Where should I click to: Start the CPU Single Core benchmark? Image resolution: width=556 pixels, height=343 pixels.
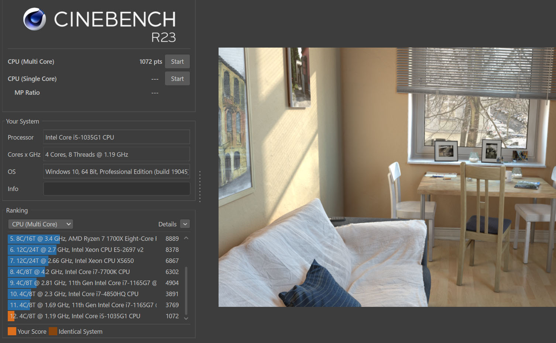pos(177,79)
